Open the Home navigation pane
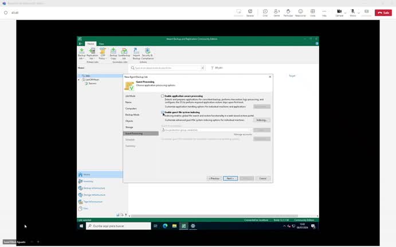 pyautogui.click(x=100, y=174)
